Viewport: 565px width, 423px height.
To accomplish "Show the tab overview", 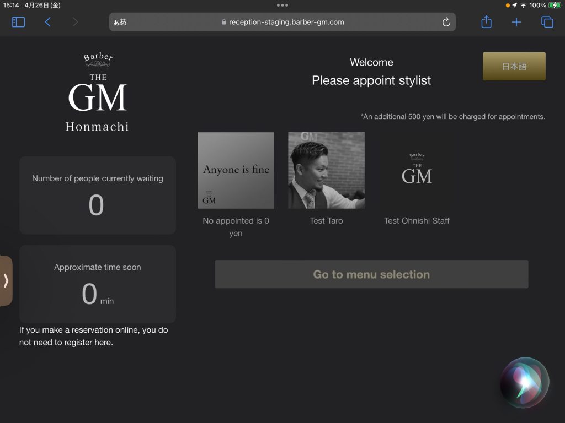I will coord(547,22).
